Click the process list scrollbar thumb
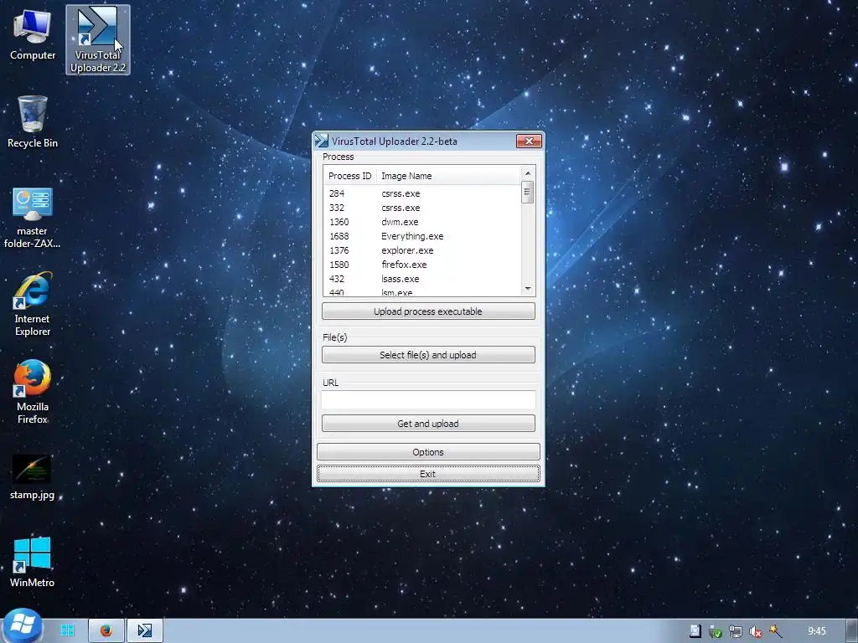Image resolution: width=858 pixels, height=643 pixels. 528,192
